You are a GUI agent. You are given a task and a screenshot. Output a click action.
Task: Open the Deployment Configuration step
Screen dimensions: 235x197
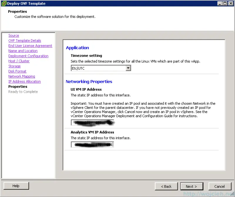point(28,56)
